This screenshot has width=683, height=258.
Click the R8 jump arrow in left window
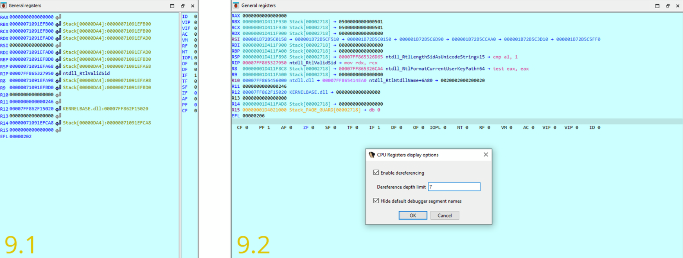(x=58, y=81)
